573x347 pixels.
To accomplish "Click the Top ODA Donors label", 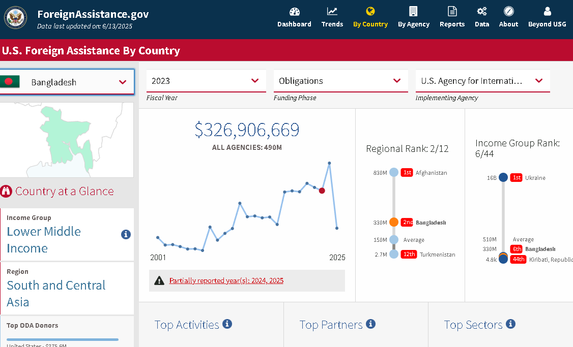I will [32, 326].
